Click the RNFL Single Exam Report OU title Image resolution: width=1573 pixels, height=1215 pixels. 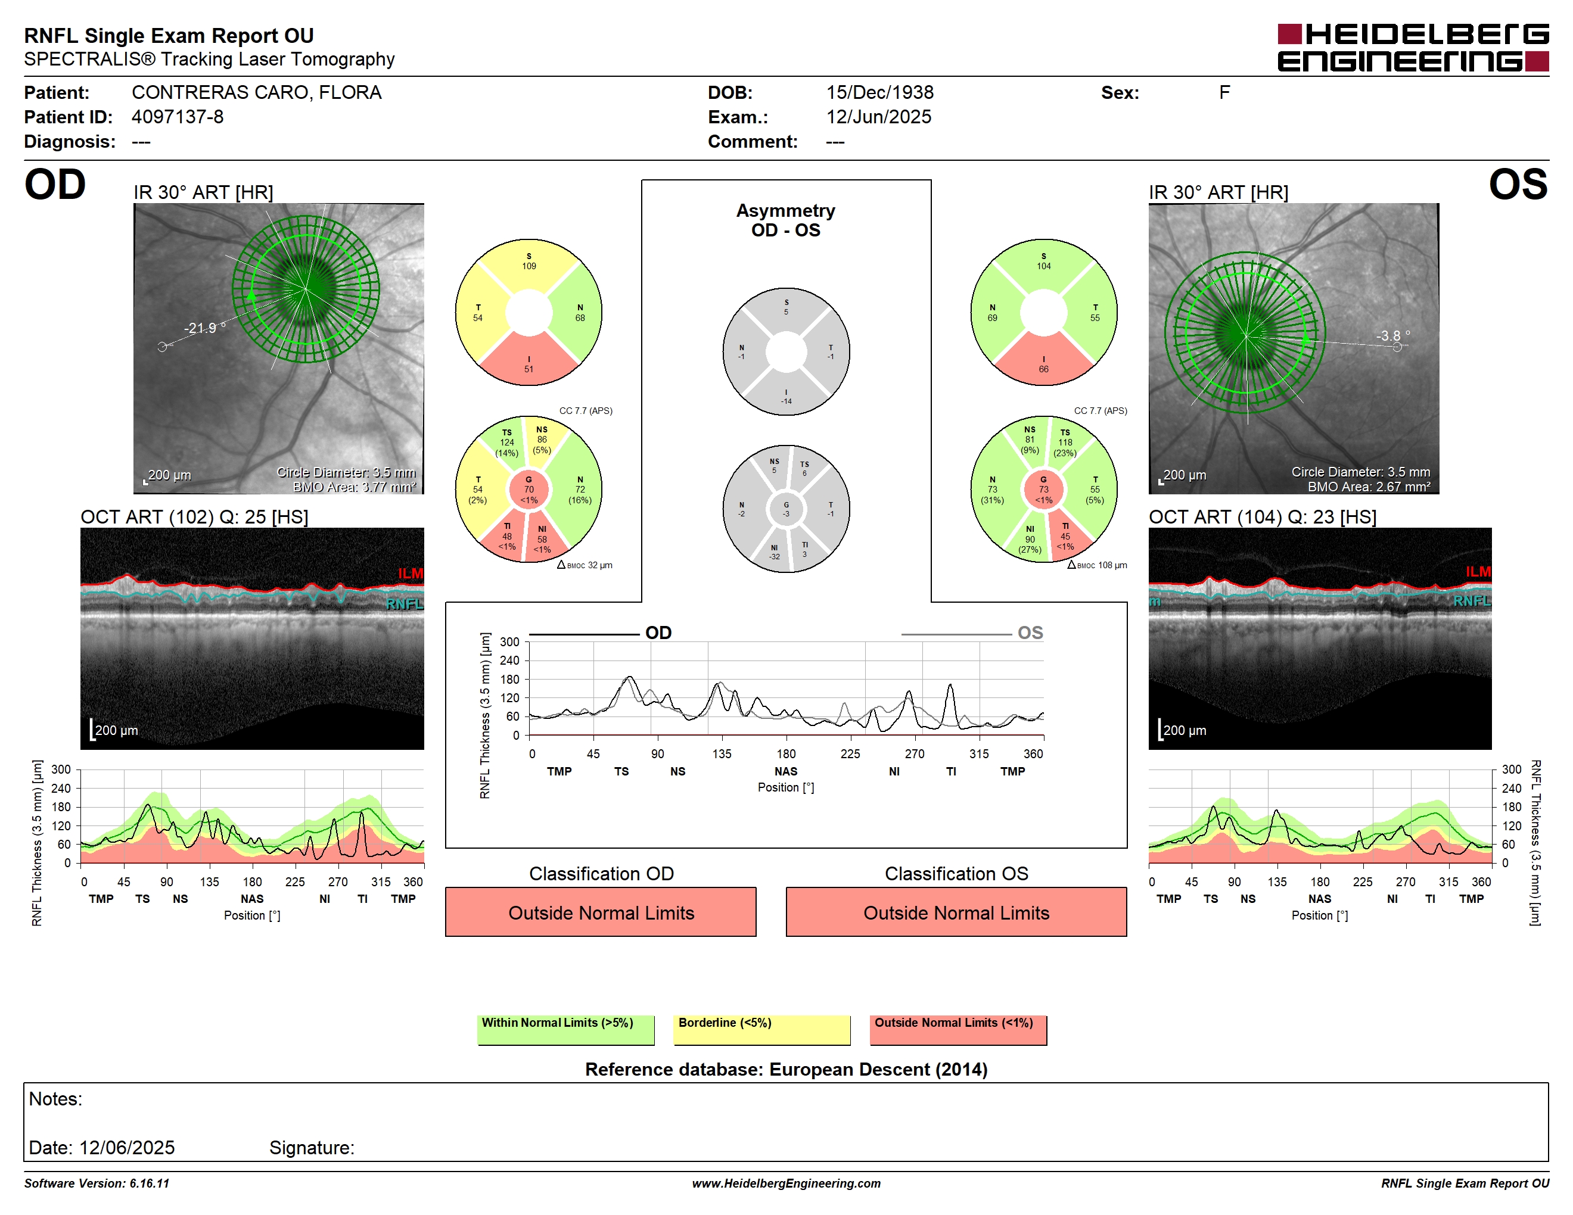[169, 35]
